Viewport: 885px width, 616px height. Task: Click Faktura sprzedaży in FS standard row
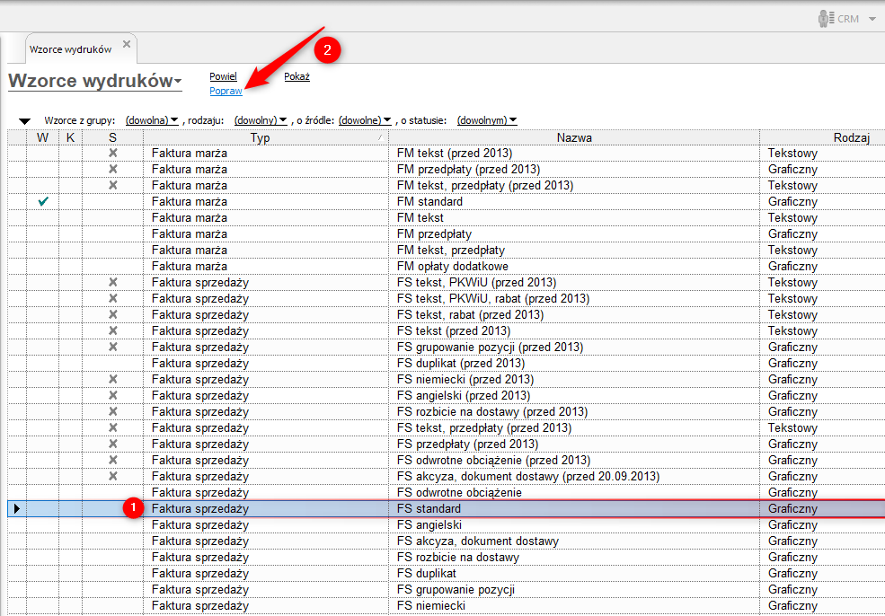pyautogui.click(x=199, y=509)
